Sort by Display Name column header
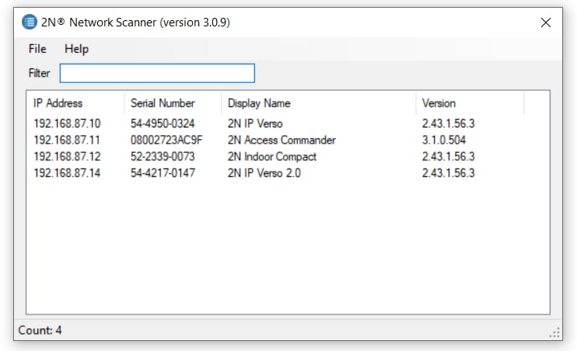This screenshot has width=577, height=351. point(259,103)
